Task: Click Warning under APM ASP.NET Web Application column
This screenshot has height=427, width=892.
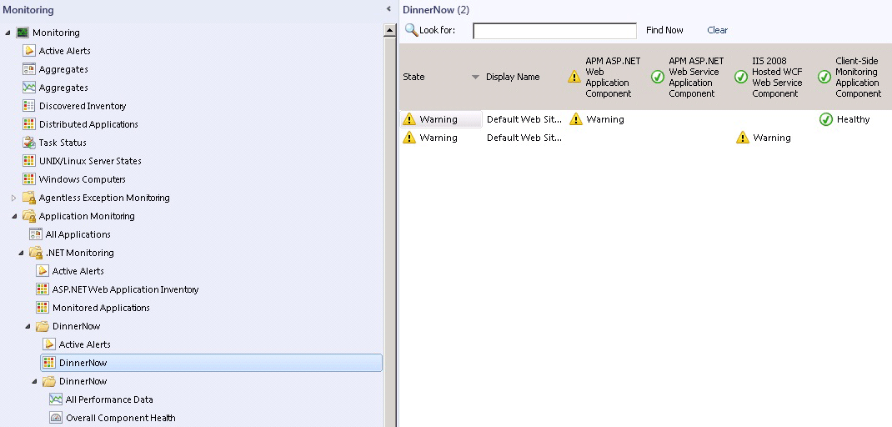Action: pos(604,119)
